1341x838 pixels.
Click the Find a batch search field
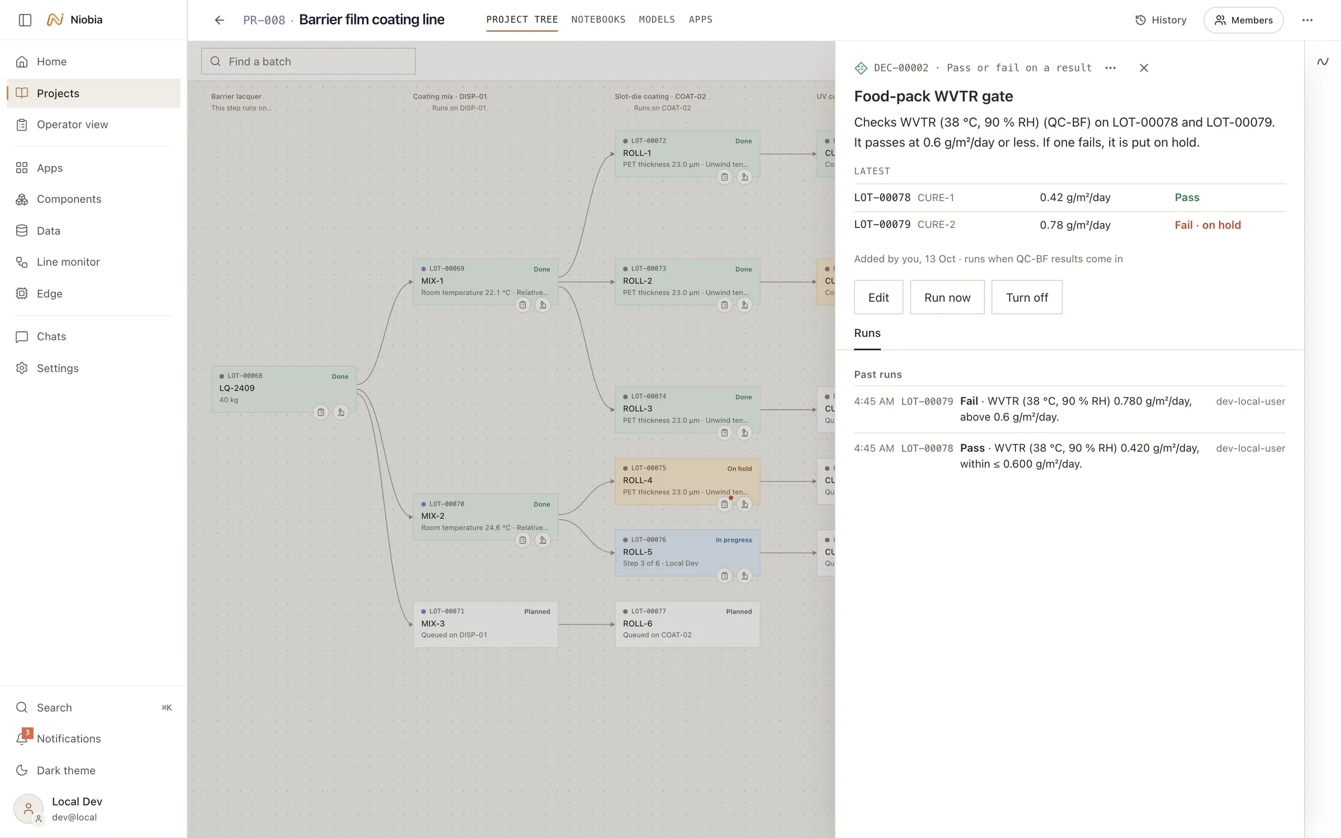[x=308, y=61]
